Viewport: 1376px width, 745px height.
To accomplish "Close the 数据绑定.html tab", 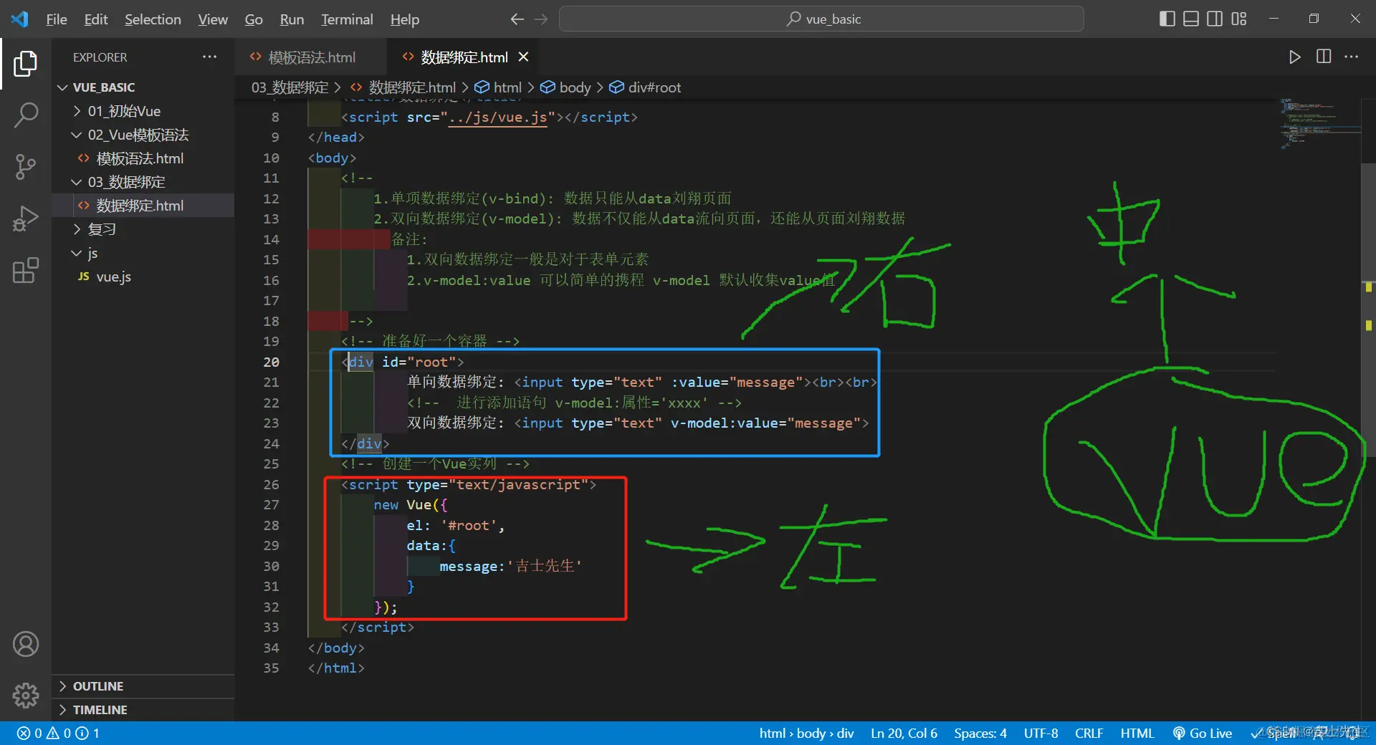I will coord(524,57).
